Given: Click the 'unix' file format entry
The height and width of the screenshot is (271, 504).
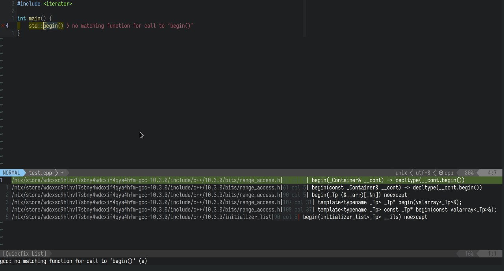Looking at the screenshot, I should (401, 173).
